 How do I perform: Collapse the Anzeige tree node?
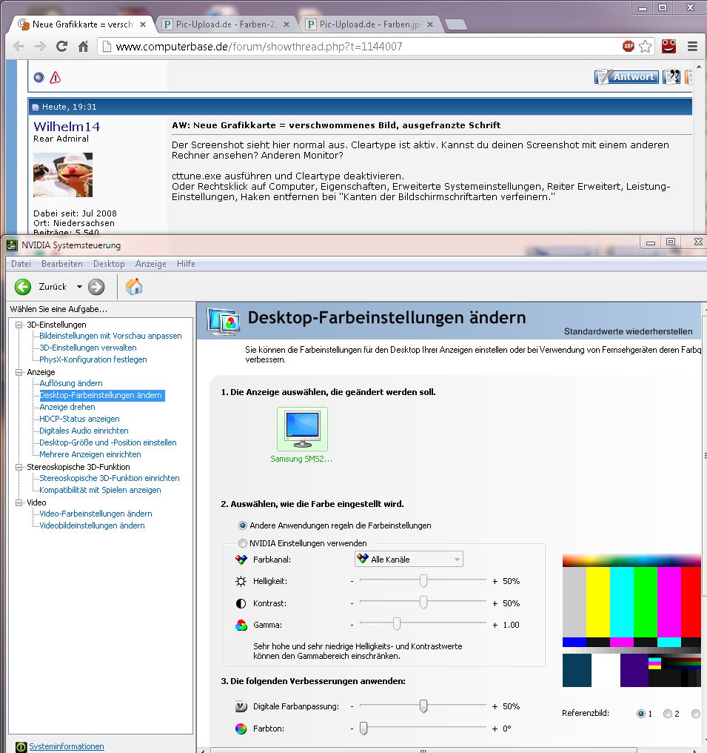point(19,372)
